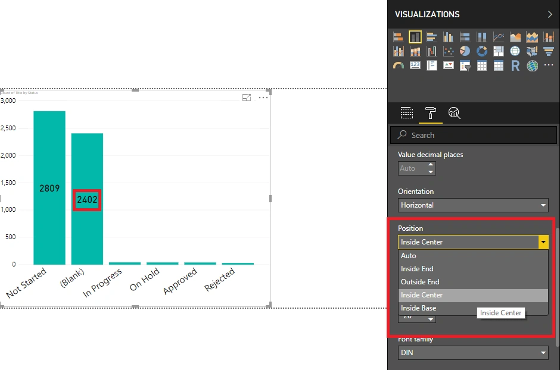The width and height of the screenshot is (560, 370).
Task: Select the line and clustered column chart visual
Action: pos(398,51)
